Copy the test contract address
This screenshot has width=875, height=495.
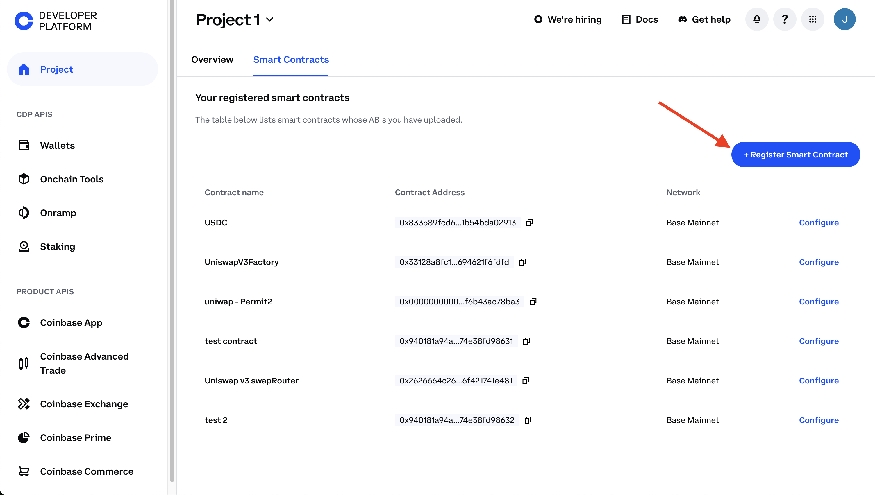pos(526,341)
